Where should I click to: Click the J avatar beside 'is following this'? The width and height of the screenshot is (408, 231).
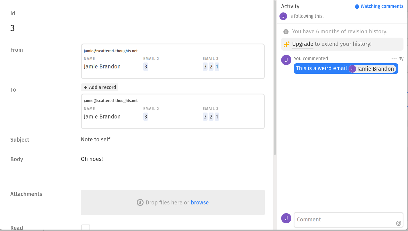click(283, 16)
